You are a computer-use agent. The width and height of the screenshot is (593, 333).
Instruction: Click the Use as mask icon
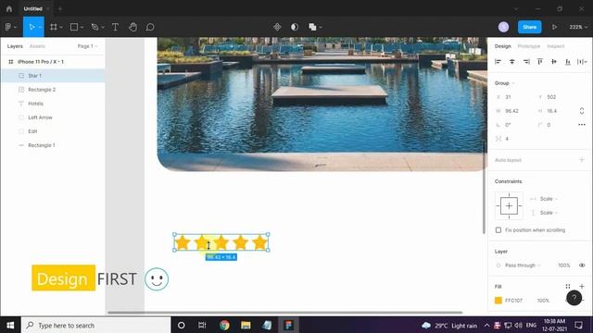295,27
